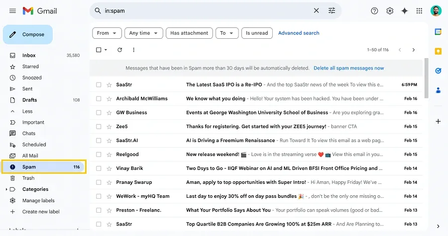Get add-ons plus icon
This screenshot has height=236, width=448.
(438, 121)
